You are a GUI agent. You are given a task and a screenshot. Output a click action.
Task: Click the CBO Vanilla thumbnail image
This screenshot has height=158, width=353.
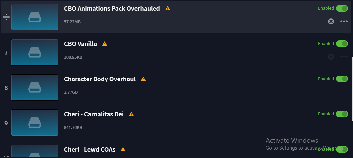35,52
